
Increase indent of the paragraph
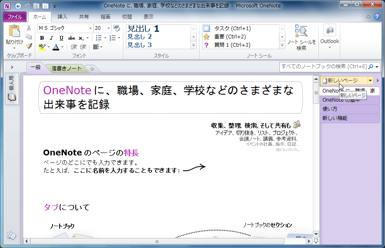tap(83, 47)
